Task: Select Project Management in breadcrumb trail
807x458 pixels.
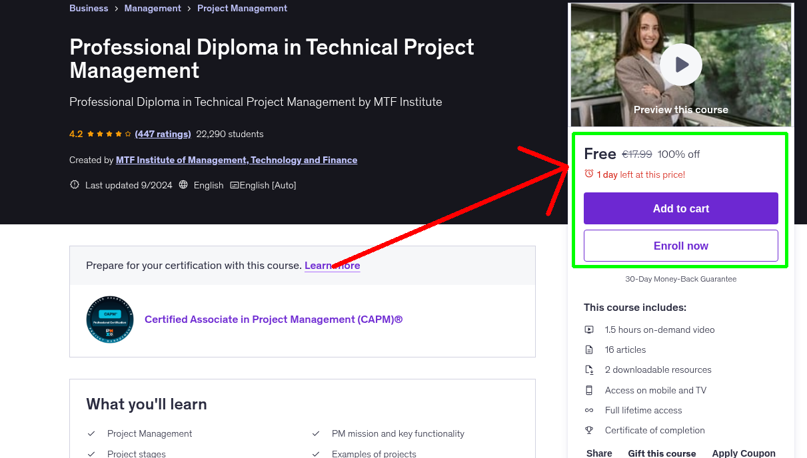Action: pos(242,8)
